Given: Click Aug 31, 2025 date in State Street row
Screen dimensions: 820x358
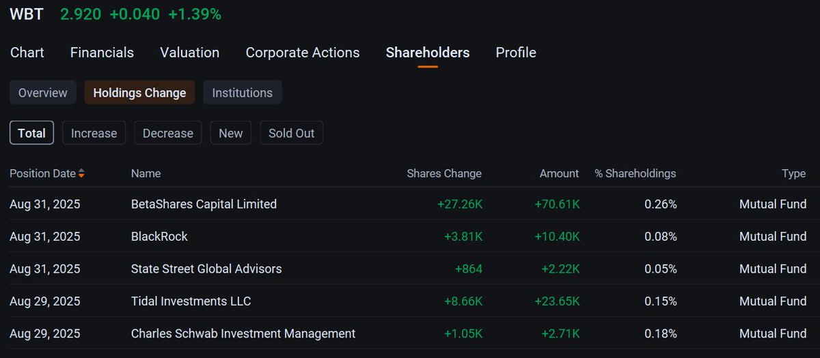Looking at the screenshot, I should (x=45, y=269).
